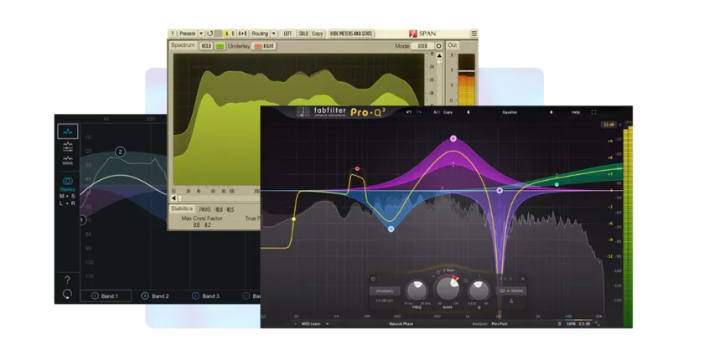Select state A in SPAN toolbar

tap(227, 33)
